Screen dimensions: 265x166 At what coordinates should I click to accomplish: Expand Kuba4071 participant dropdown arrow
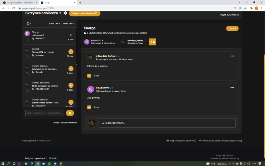tap(102, 40)
